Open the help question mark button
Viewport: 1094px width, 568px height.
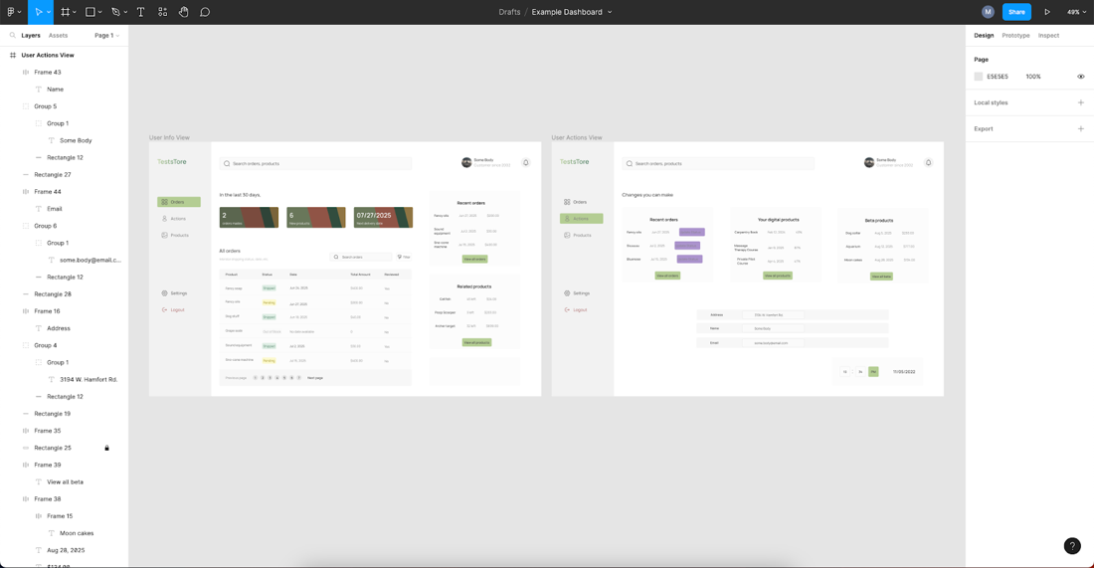(1072, 546)
